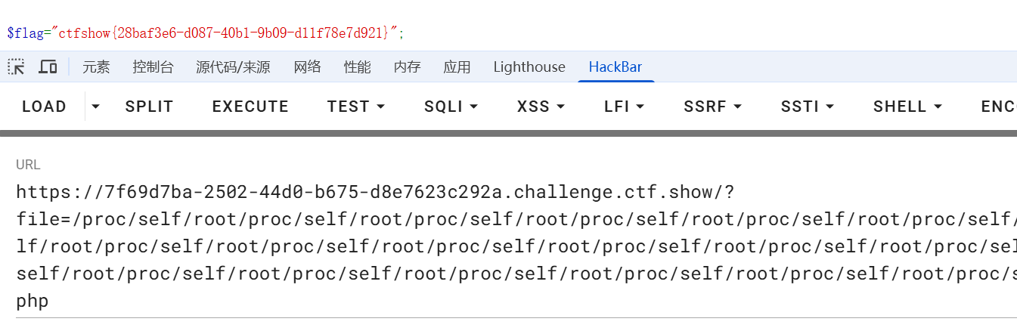
Task: Toggle the device toolbar icon
Action: point(48,67)
